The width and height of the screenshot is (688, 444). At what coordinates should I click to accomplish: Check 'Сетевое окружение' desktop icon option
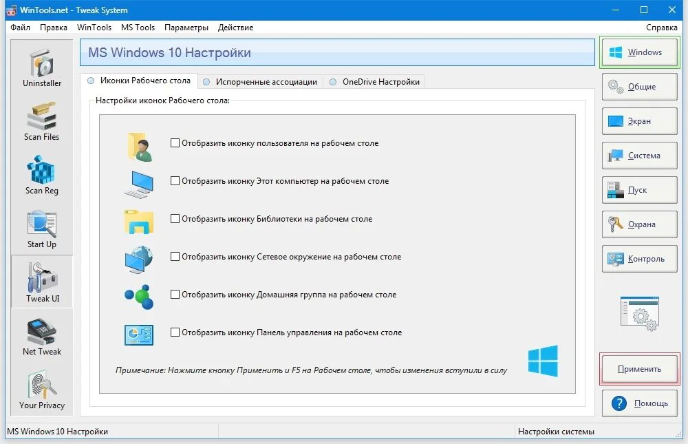(175, 256)
